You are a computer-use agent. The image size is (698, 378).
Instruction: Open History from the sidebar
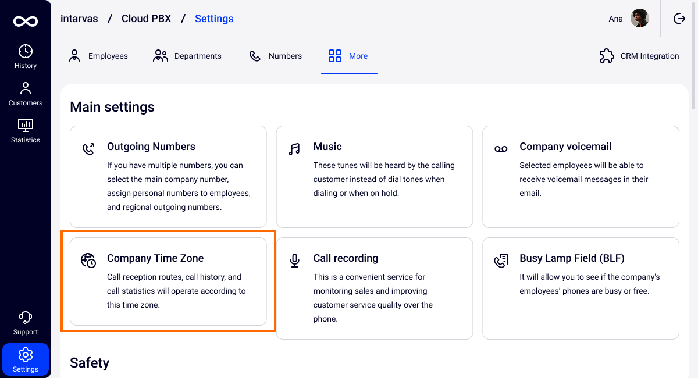click(26, 57)
